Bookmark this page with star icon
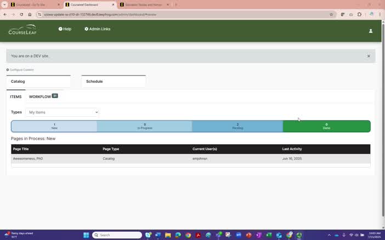385x240 pixels. tap(331, 14)
